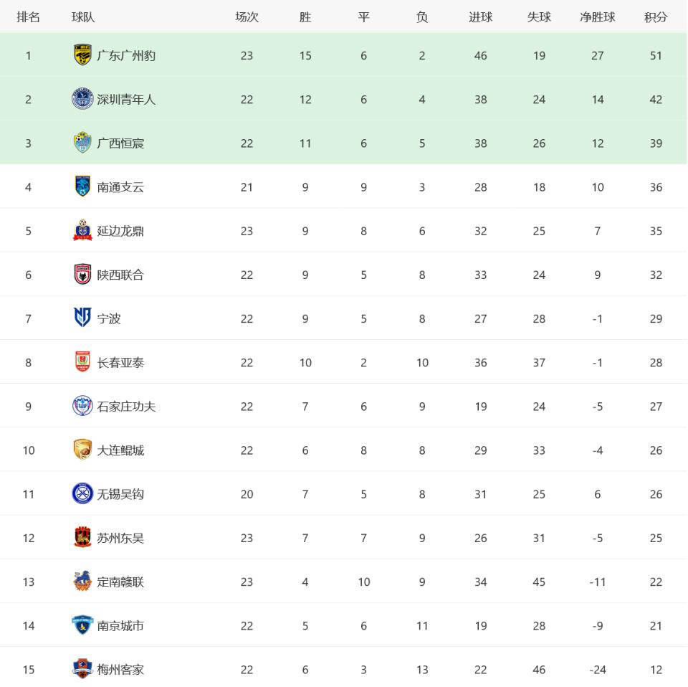Image resolution: width=688 pixels, height=687 pixels.
Task: Open the 广西恒宸 club badge
Action: 82,143
